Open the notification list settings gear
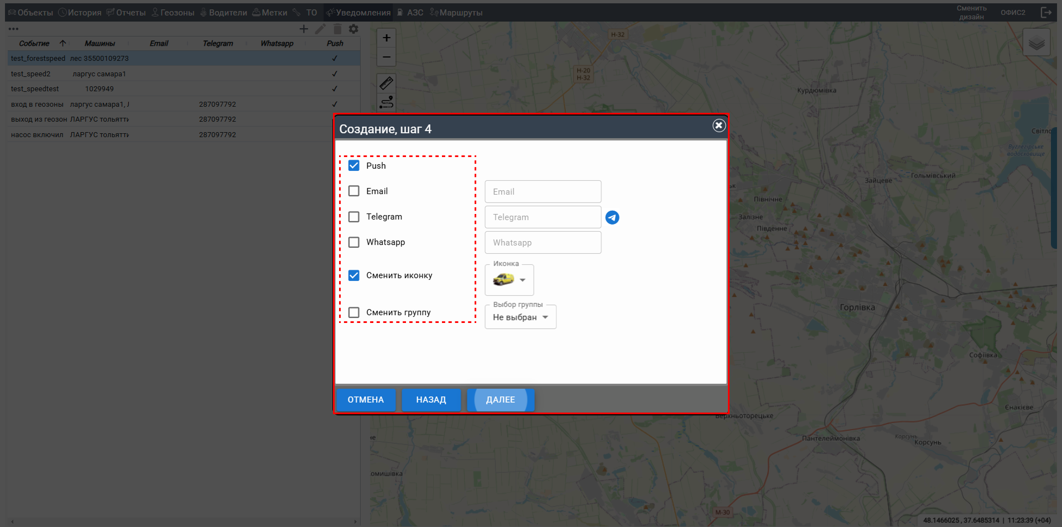1062x527 pixels. tap(353, 29)
